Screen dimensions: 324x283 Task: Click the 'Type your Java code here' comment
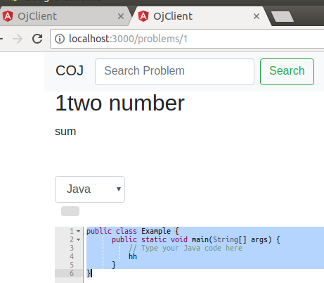(186, 248)
